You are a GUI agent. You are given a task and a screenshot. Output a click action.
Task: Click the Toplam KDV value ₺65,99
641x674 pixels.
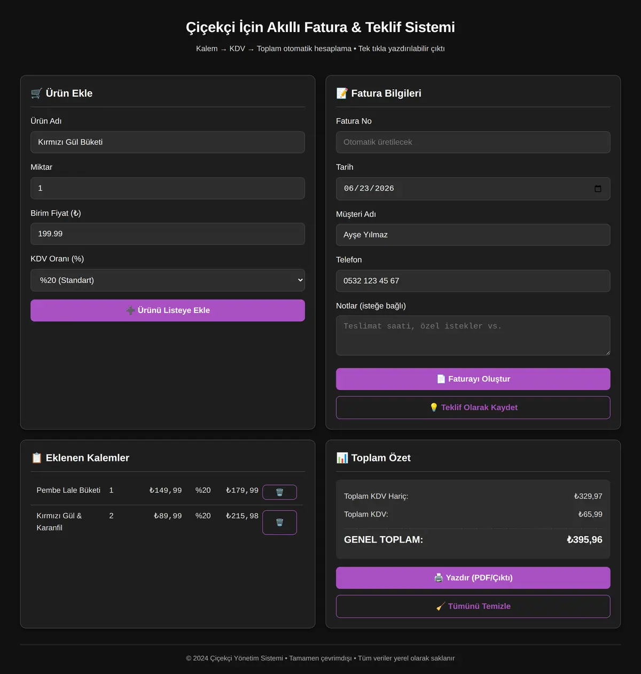pos(590,514)
